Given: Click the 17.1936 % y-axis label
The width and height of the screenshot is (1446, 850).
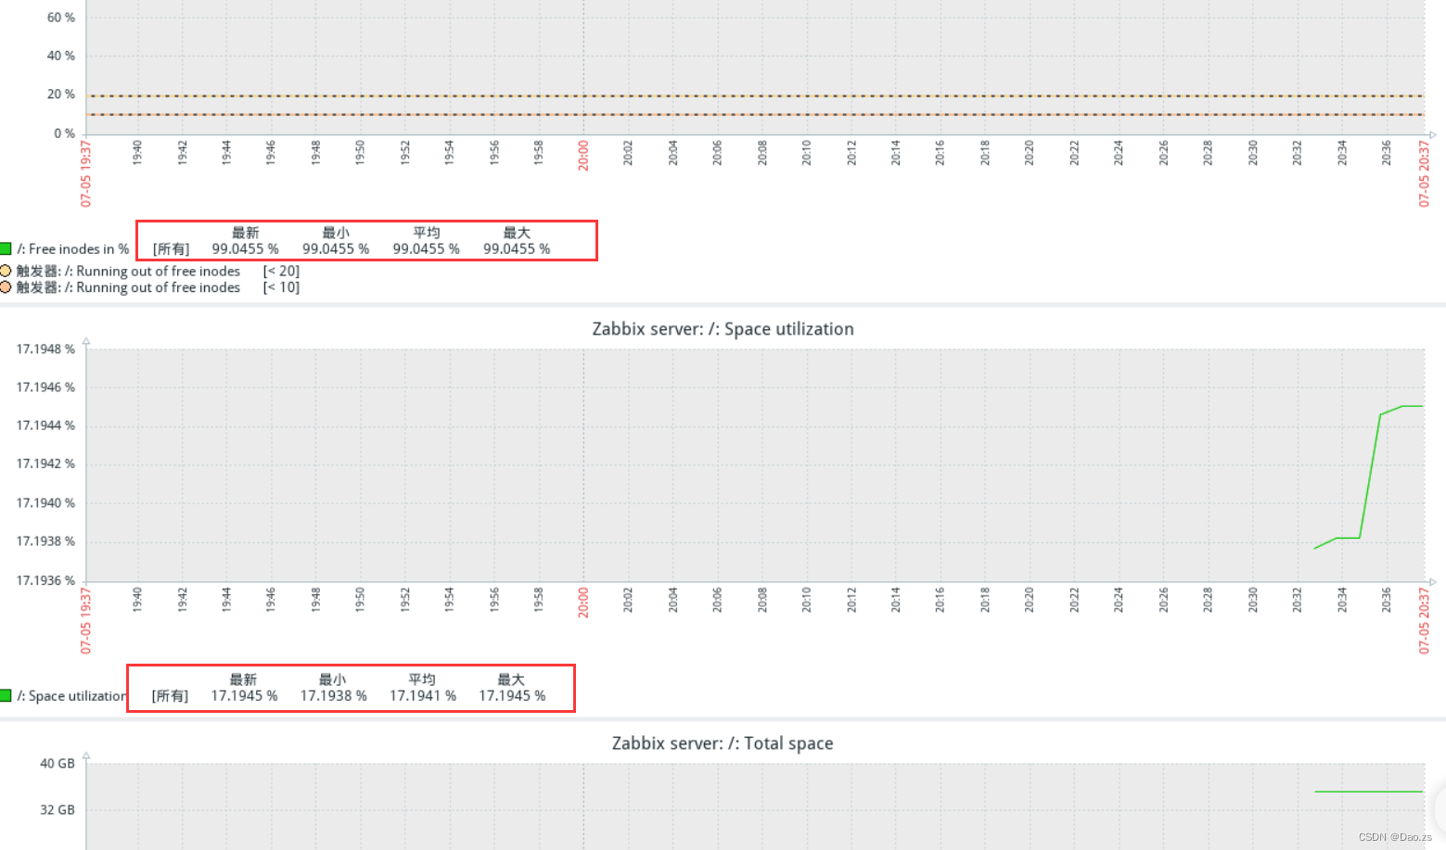Looking at the screenshot, I should click(45, 580).
